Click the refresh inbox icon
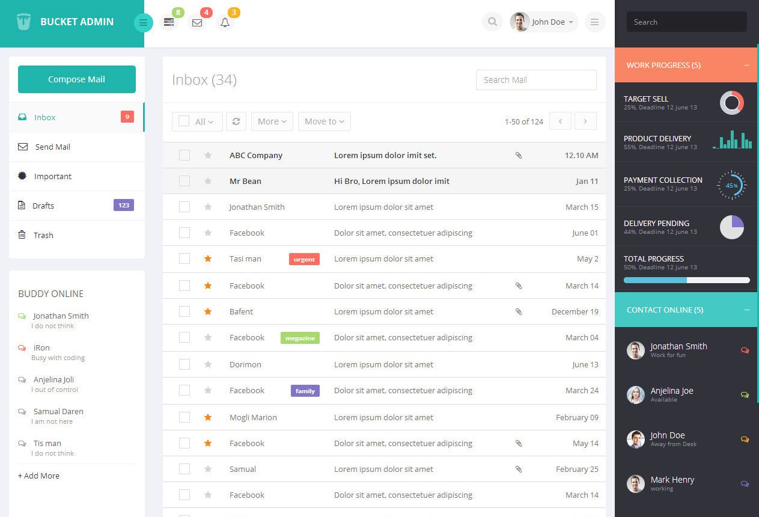Viewport: 759px width, 517px height. (236, 121)
